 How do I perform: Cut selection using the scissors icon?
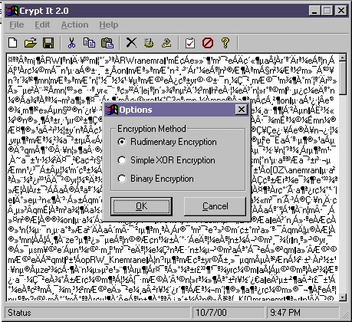pos(71,43)
